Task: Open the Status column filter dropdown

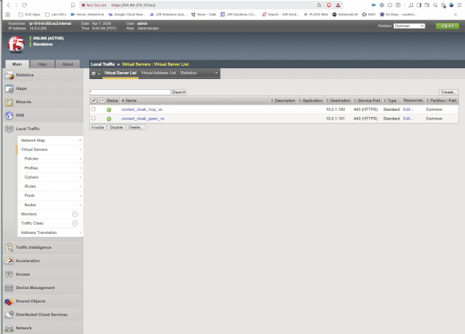Action: (102, 101)
